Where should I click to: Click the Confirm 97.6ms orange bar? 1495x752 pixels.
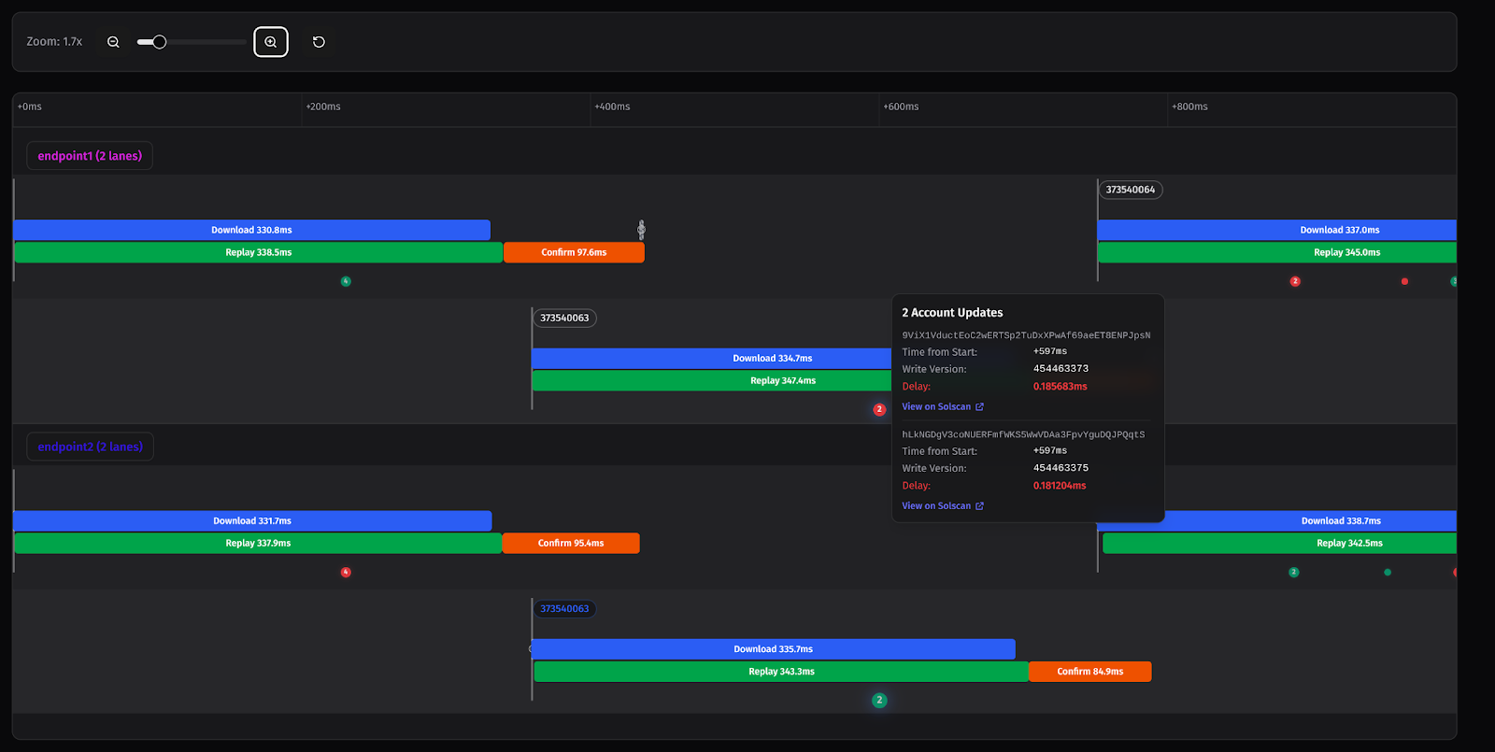coord(574,252)
